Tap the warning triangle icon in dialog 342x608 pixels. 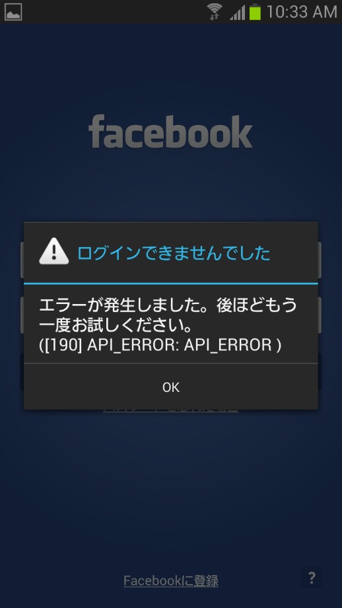pos(54,251)
